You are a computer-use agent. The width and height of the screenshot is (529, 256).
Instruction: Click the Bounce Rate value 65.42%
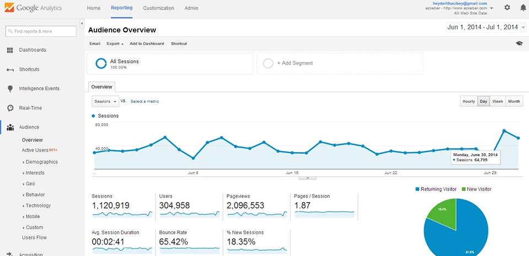coord(174,242)
